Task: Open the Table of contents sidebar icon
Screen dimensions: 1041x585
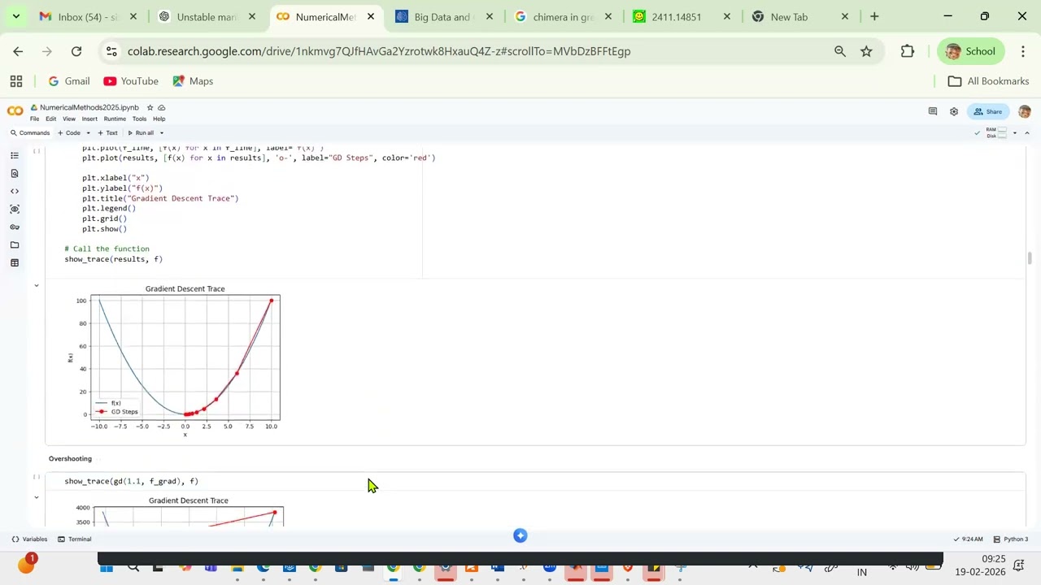Action: point(15,155)
